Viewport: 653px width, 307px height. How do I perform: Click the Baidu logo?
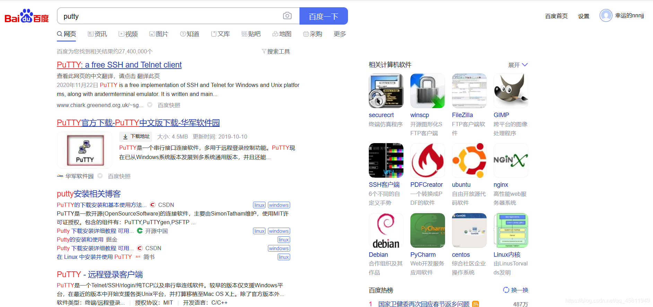pos(27,16)
